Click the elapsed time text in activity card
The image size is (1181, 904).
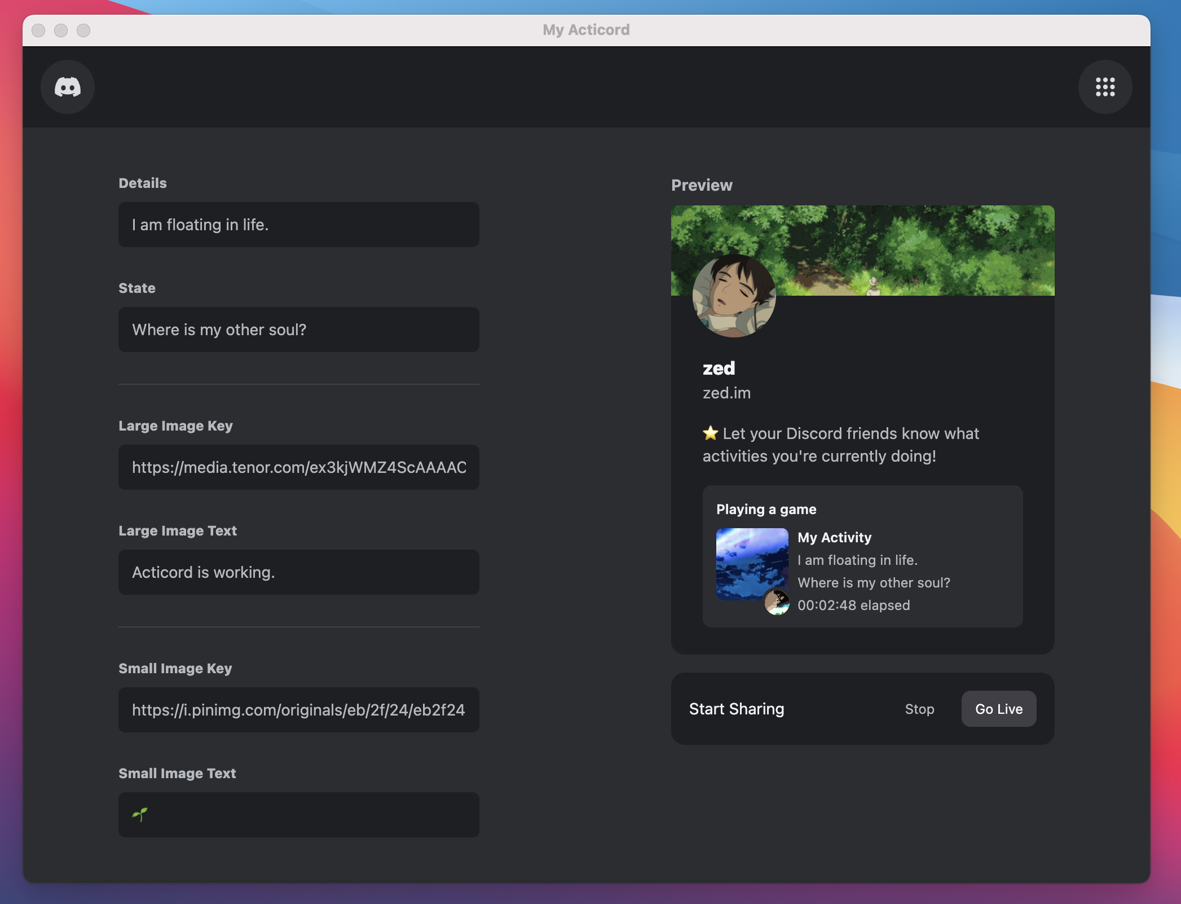(x=853, y=605)
